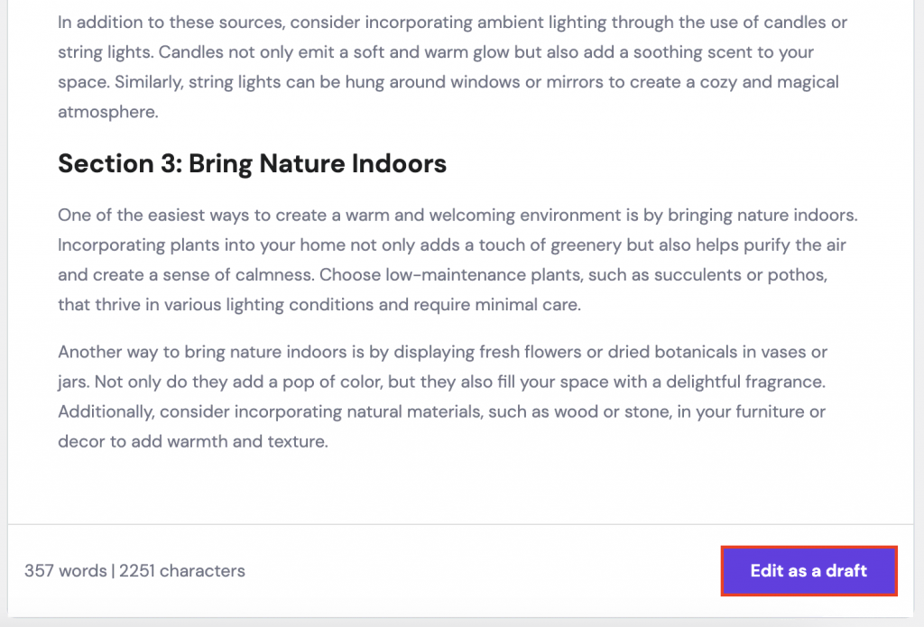The height and width of the screenshot is (627, 924).
Task: Click the line starting 'Incorporating plants into your home'
Action: pos(451,244)
